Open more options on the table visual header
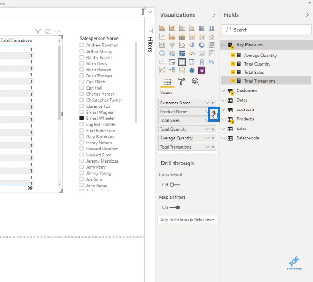Screen dimensions: 313x282 click(58, 31)
